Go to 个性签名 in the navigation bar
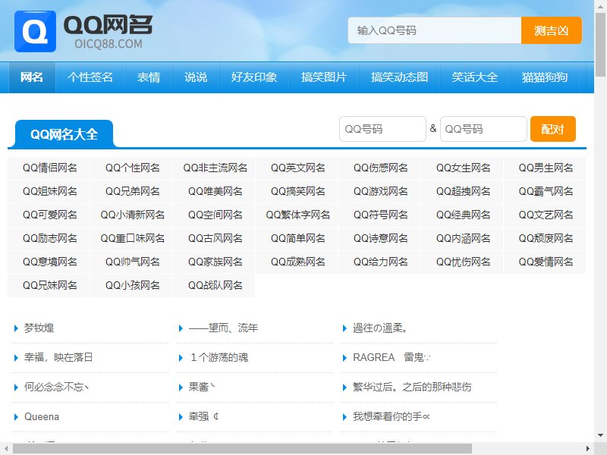The width and height of the screenshot is (607, 455). point(90,77)
